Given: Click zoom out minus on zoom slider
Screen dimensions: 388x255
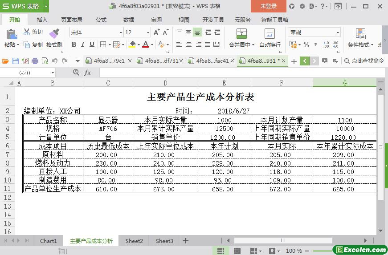Looking at the screenshot, I should coord(307,251).
